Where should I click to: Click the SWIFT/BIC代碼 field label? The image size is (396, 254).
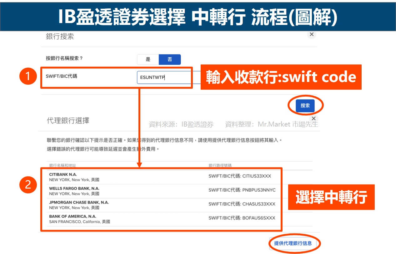click(x=61, y=76)
